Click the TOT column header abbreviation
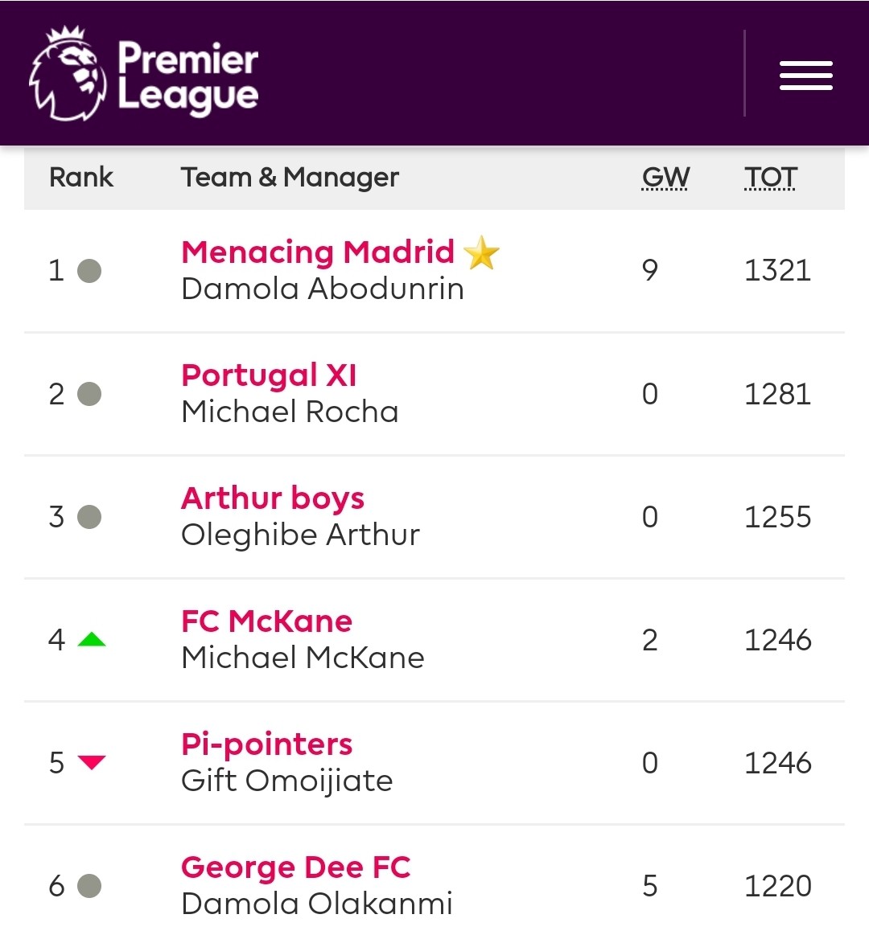The height and width of the screenshot is (939, 869). pos(770,177)
